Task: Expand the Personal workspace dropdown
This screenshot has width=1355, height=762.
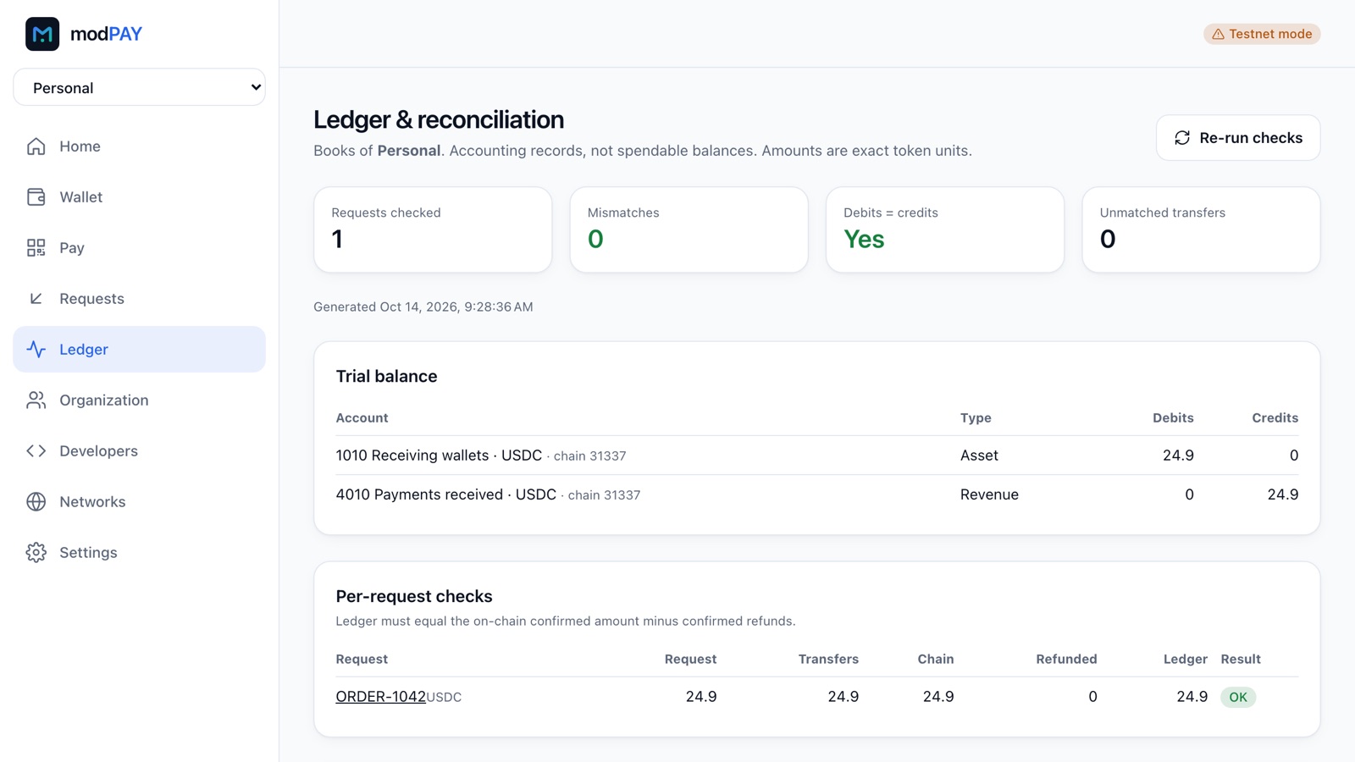Action: pos(139,87)
